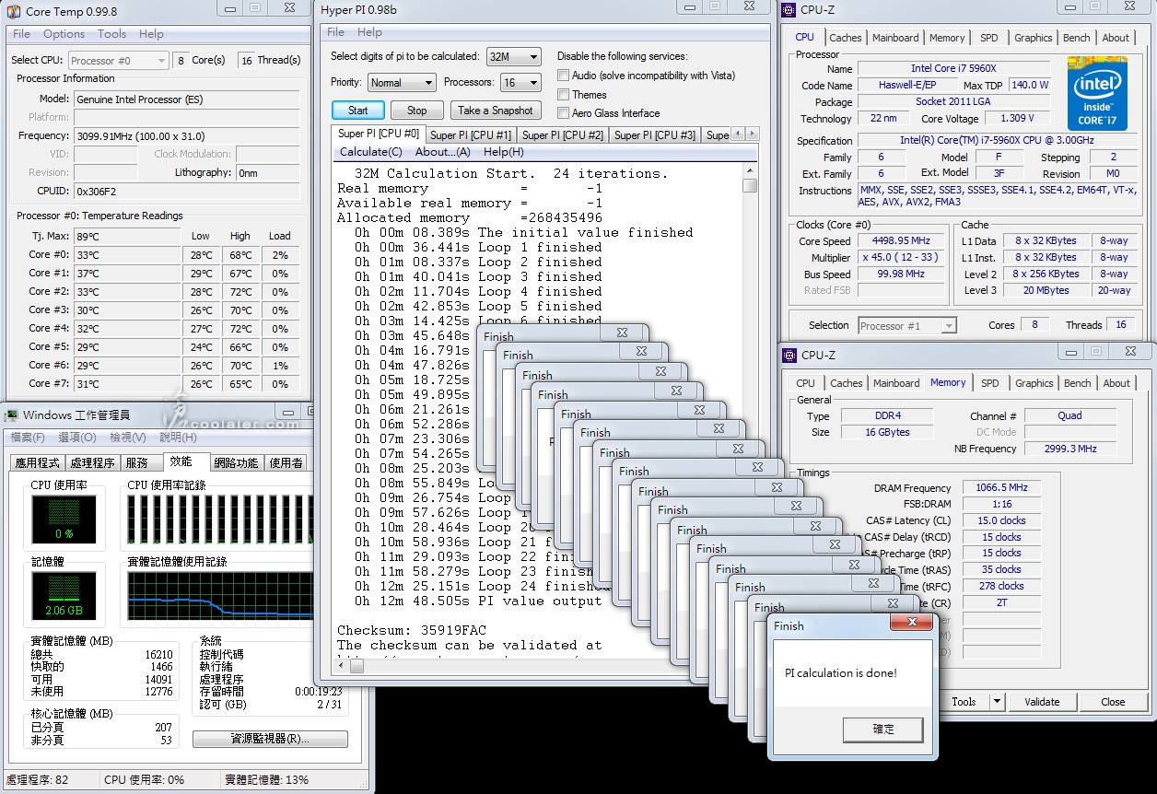The height and width of the screenshot is (794, 1157).
Task: Open 檔案(F) menu in Task Manager
Action: pos(28,438)
